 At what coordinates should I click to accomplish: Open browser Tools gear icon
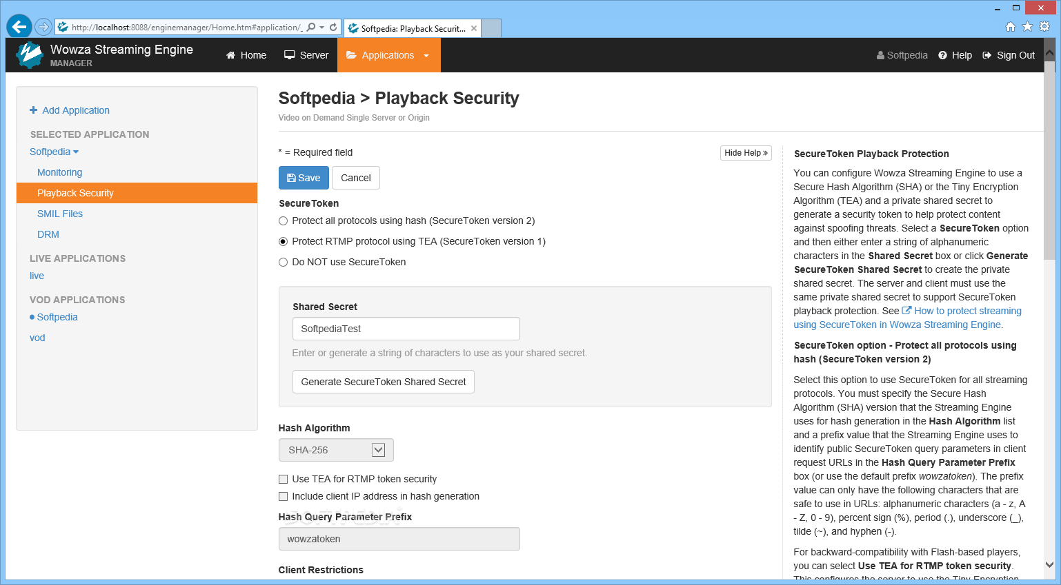click(1044, 27)
